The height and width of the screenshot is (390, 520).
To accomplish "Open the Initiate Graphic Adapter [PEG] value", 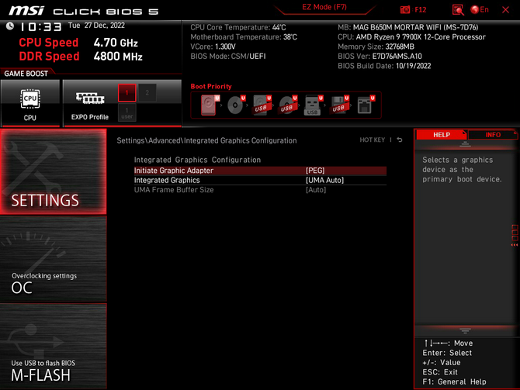I will click(315, 171).
